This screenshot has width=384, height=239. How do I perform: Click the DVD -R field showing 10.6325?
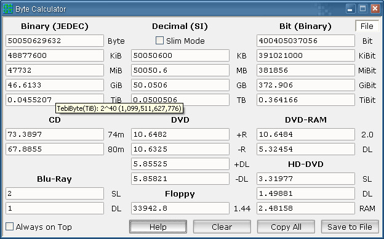click(x=180, y=149)
